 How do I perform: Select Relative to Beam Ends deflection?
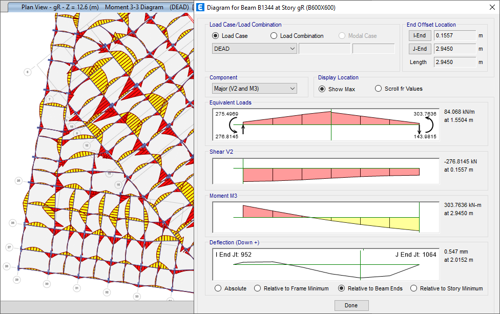pyautogui.click(x=342, y=288)
